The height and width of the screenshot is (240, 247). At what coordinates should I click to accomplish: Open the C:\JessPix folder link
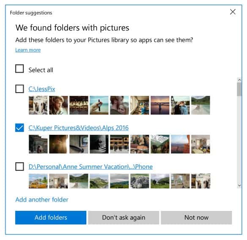(42, 89)
